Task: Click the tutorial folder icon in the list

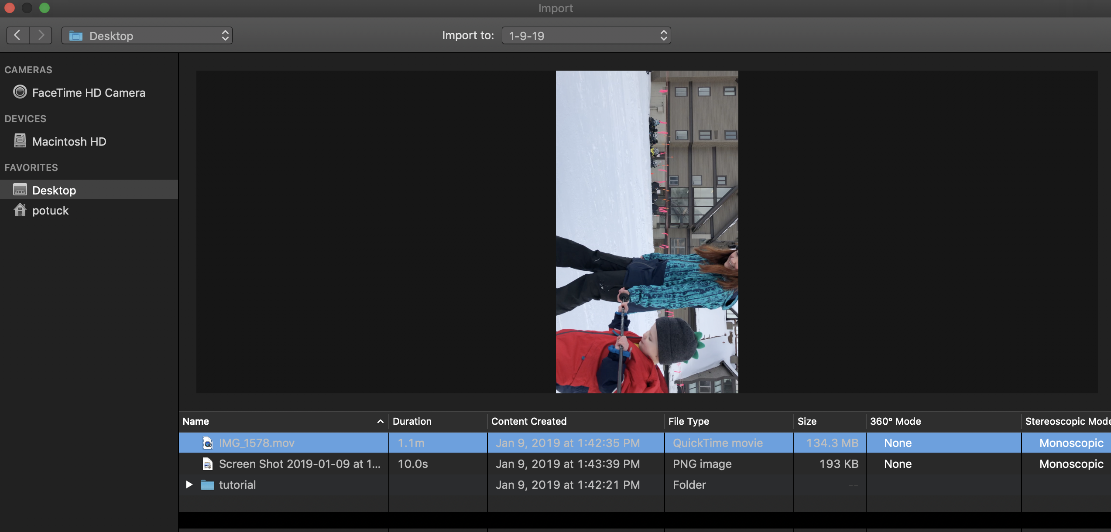Action: [207, 484]
